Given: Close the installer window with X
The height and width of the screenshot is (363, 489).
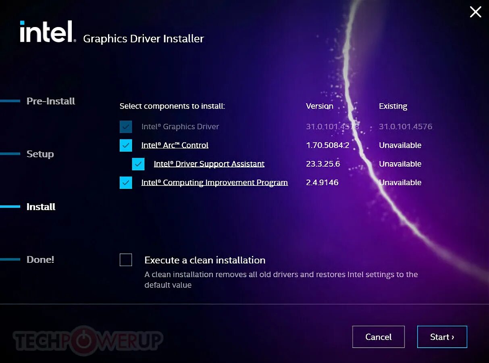Looking at the screenshot, I should coord(476,12).
